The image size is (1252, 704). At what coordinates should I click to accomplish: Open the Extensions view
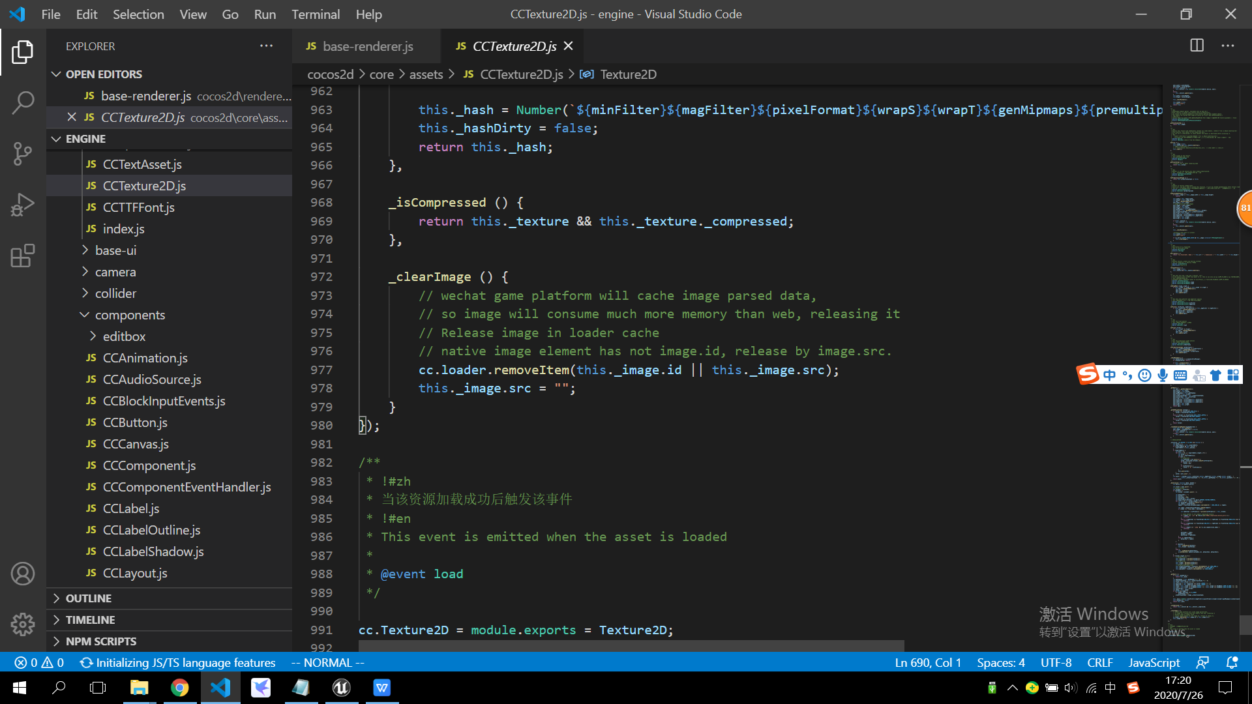pyautogui.click(x=23, y=256)
